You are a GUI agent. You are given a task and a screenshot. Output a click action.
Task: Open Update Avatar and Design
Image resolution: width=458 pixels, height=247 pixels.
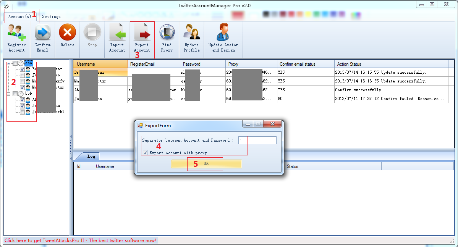coord(223,39)
